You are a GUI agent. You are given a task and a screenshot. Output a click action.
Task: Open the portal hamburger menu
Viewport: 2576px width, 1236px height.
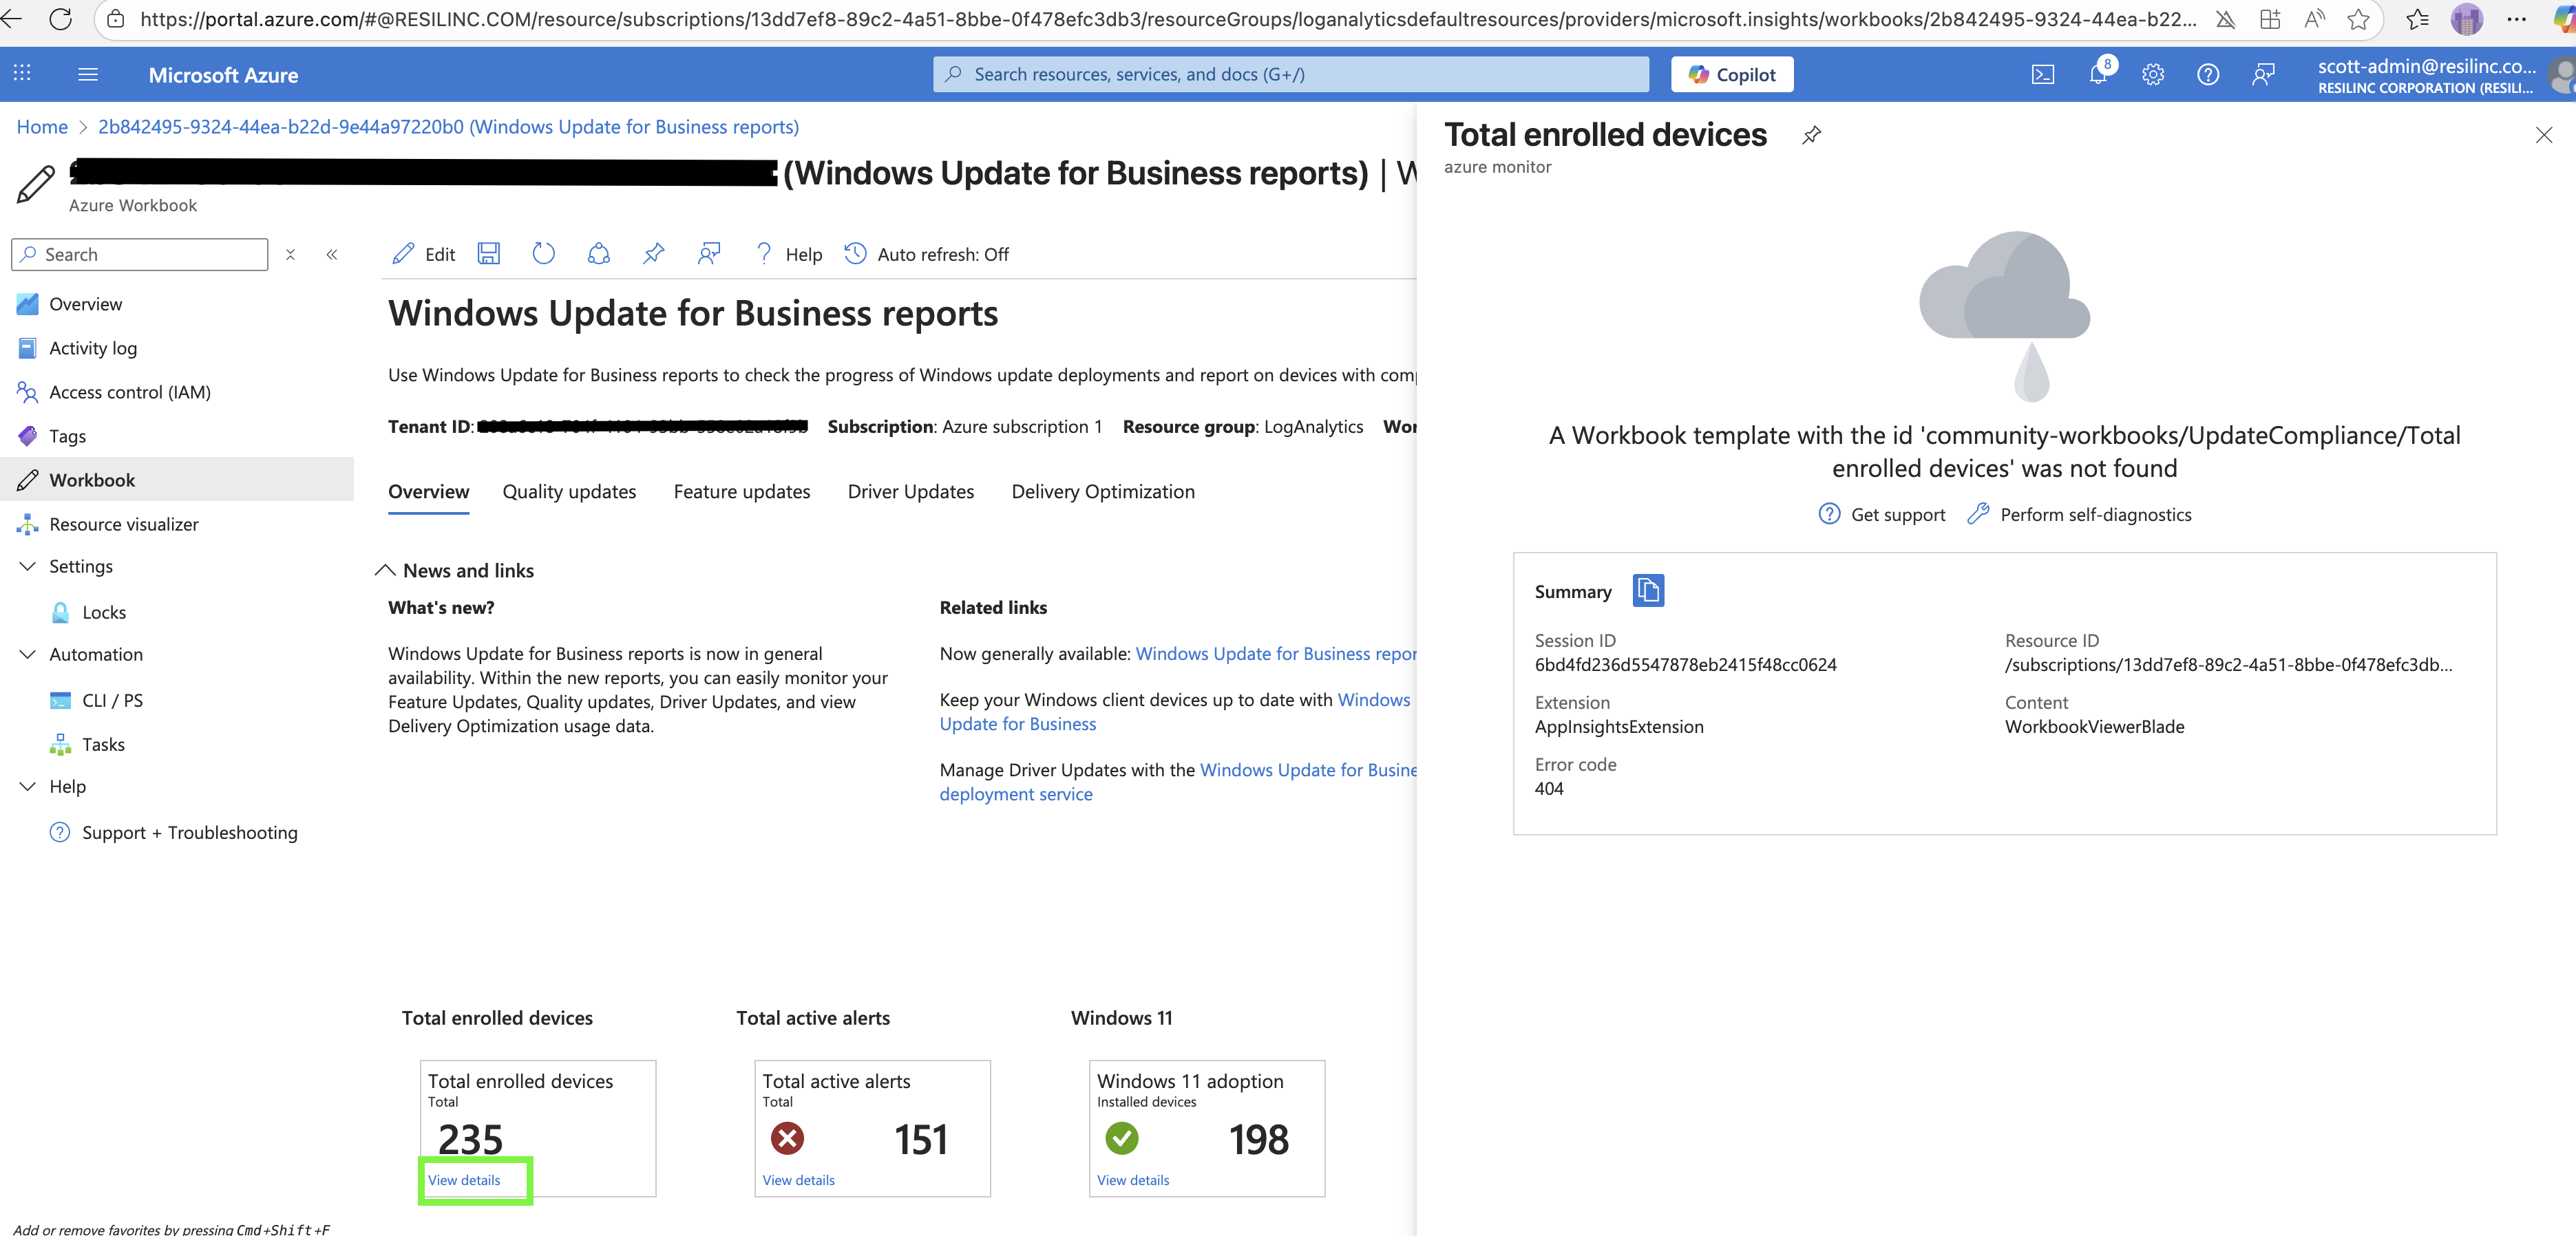pyautogui.click(x=88, y=75)
